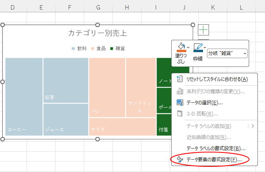This screenshot has height=172, width=265.
Task: Click the chart title カテゴリー別売上
Action: [97, 33]
